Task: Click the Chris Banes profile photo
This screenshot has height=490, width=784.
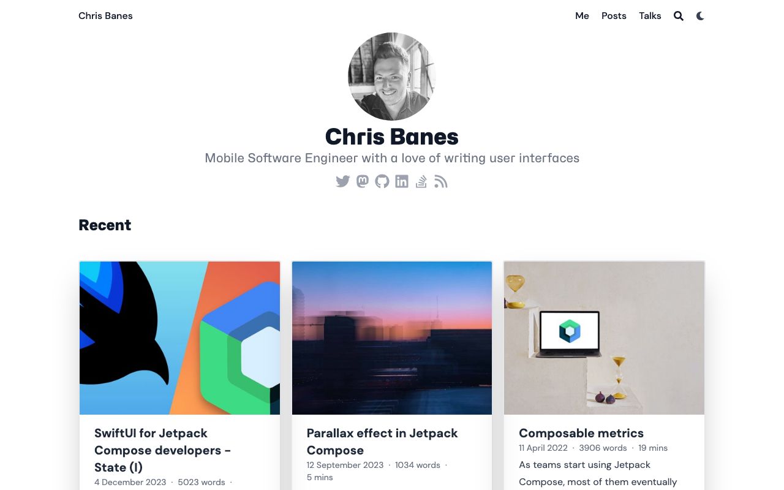Action: click(x=392, y=77)
